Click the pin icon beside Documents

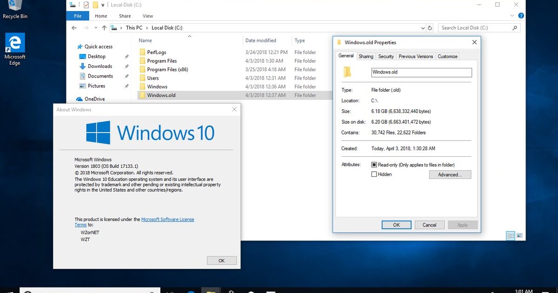126,76
